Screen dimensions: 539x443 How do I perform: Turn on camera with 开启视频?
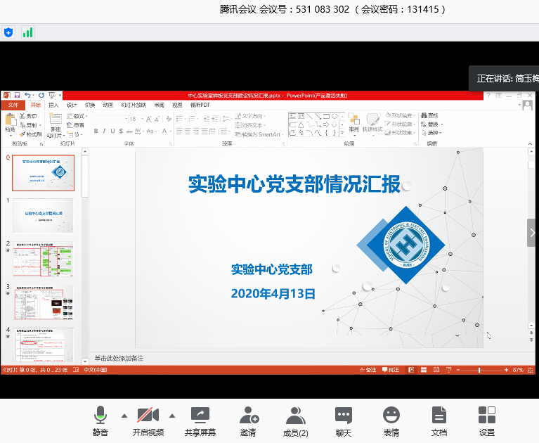coord(148,421)
